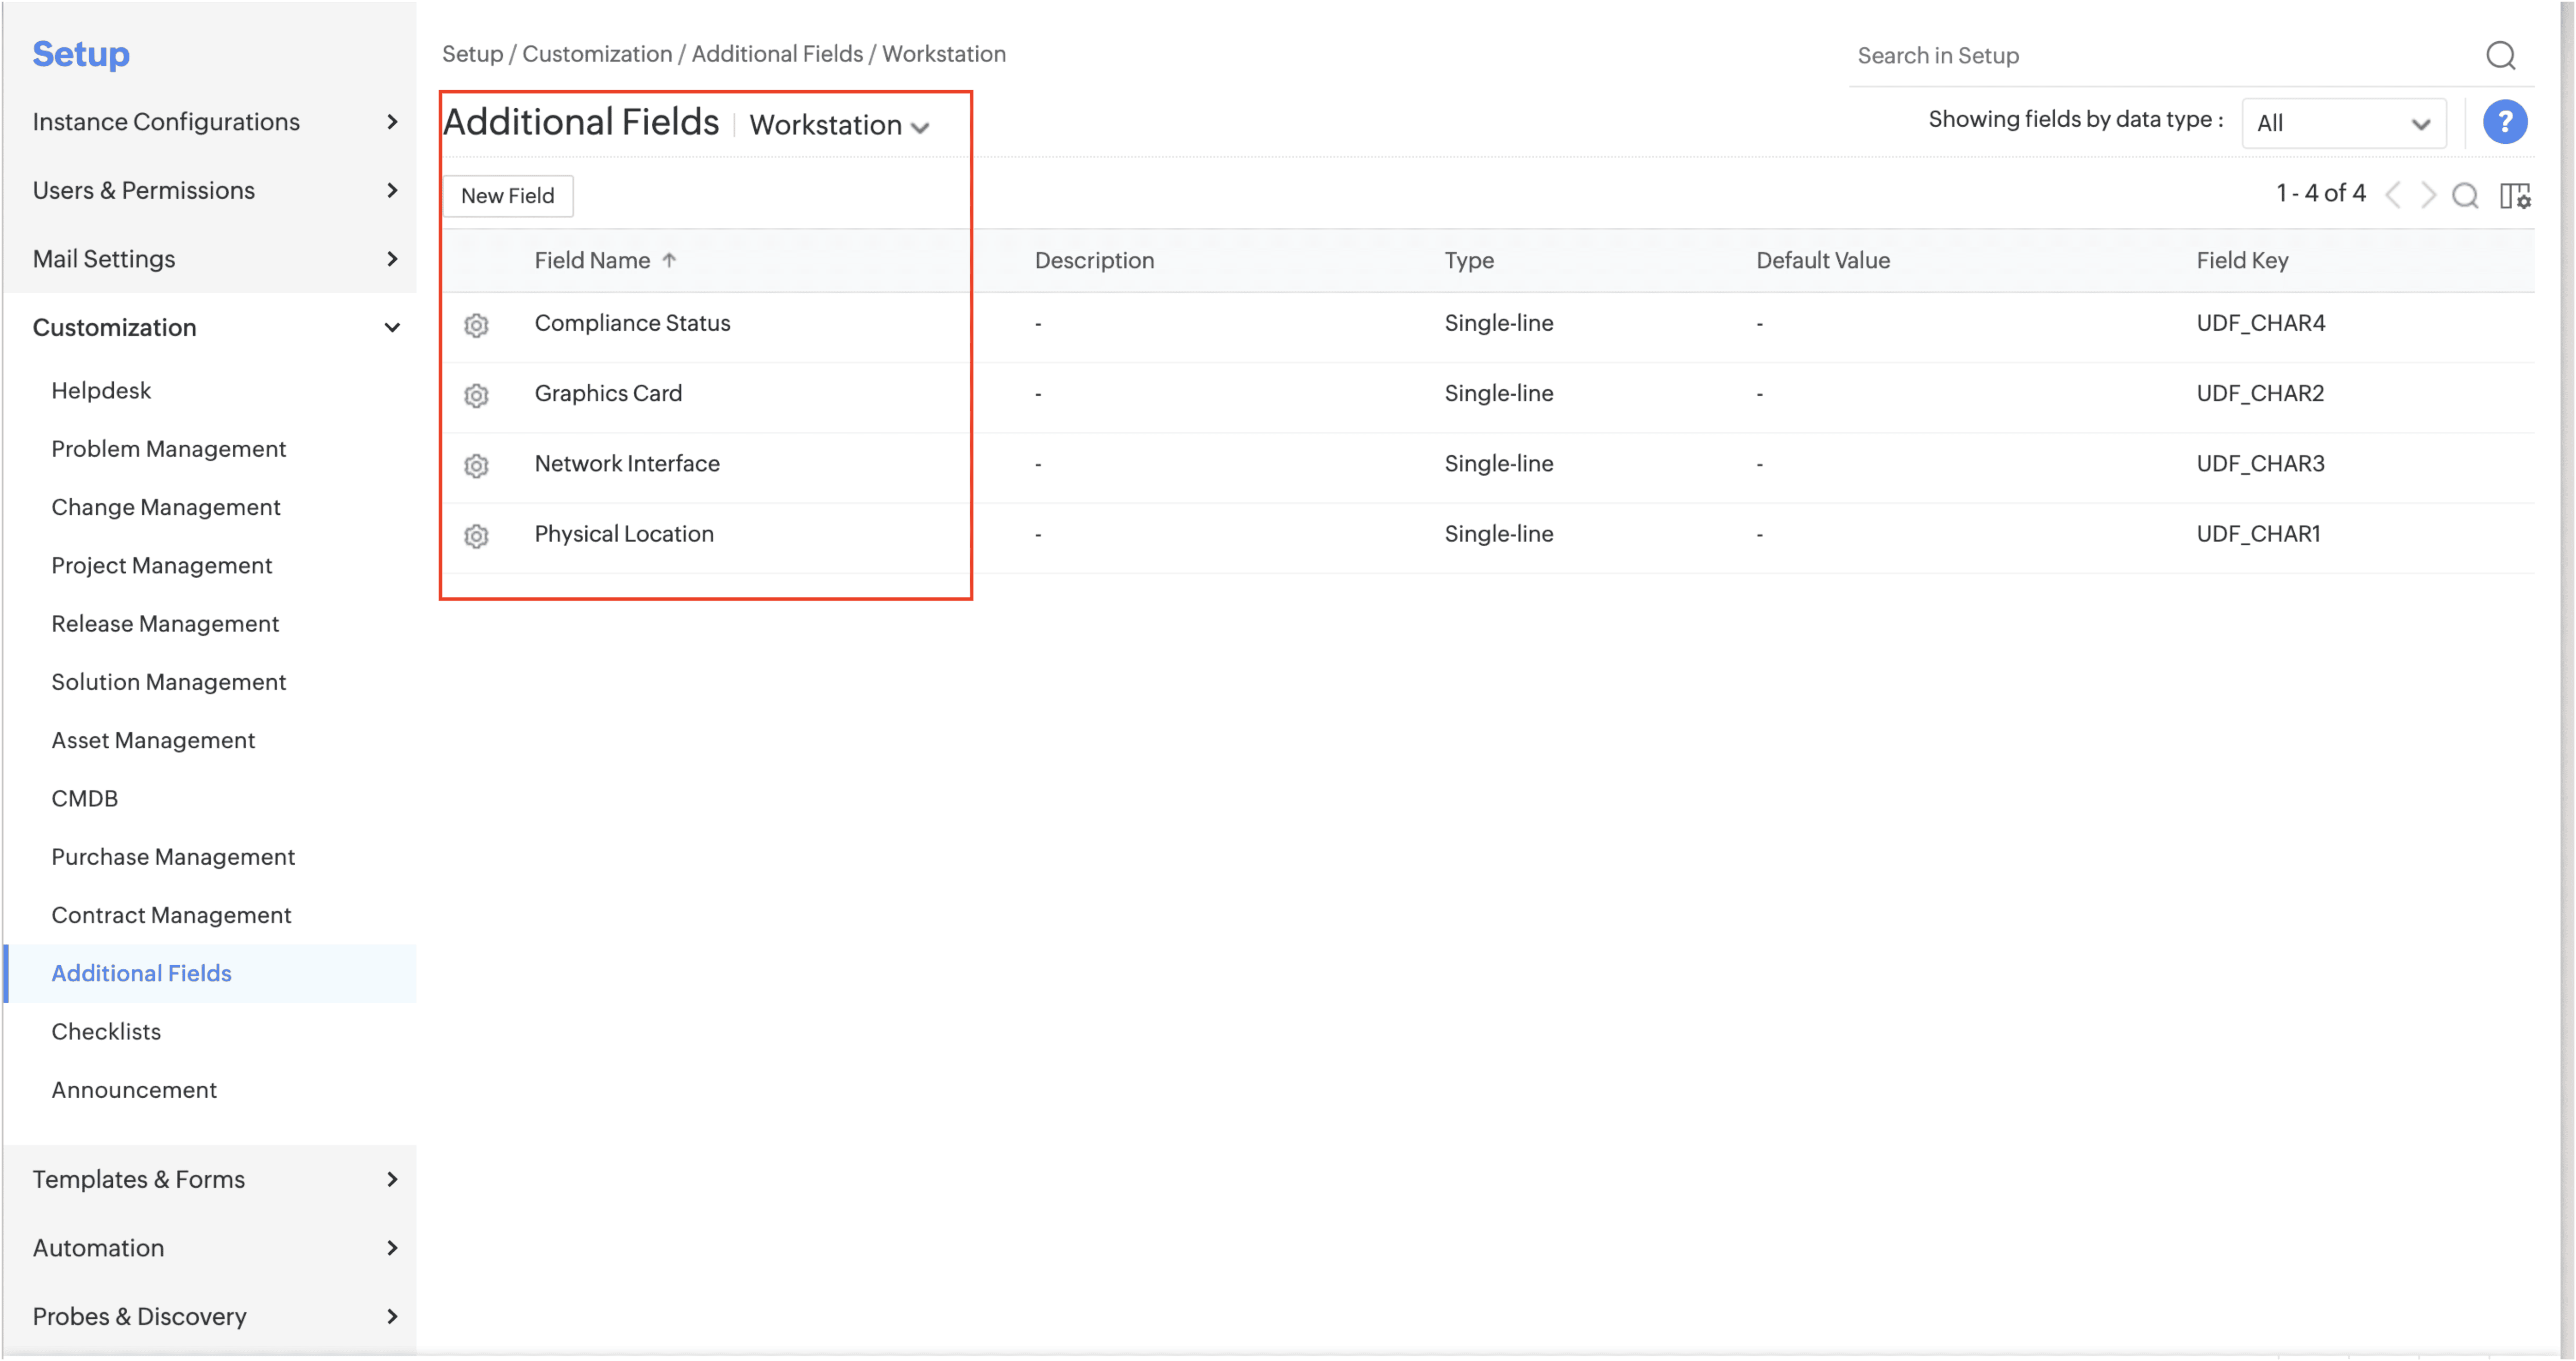This screenshot has width=2576, height=1361.
Task: Open gear menu for Physical Location field
Action: point(476,535)
